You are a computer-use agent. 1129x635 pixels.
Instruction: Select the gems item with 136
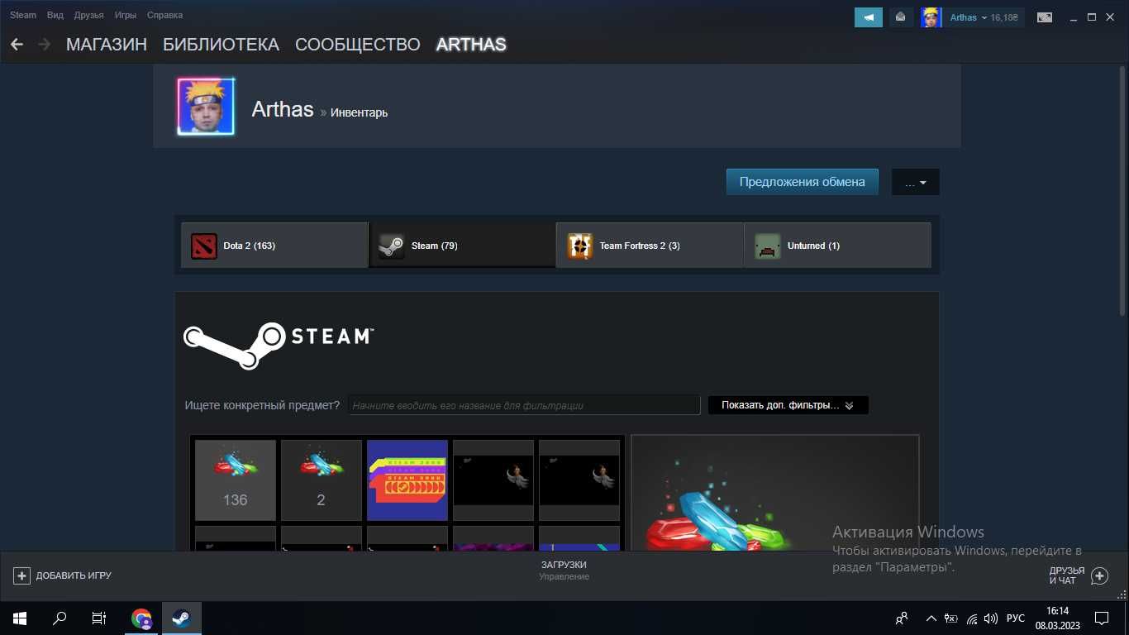[x=236, y=480]
